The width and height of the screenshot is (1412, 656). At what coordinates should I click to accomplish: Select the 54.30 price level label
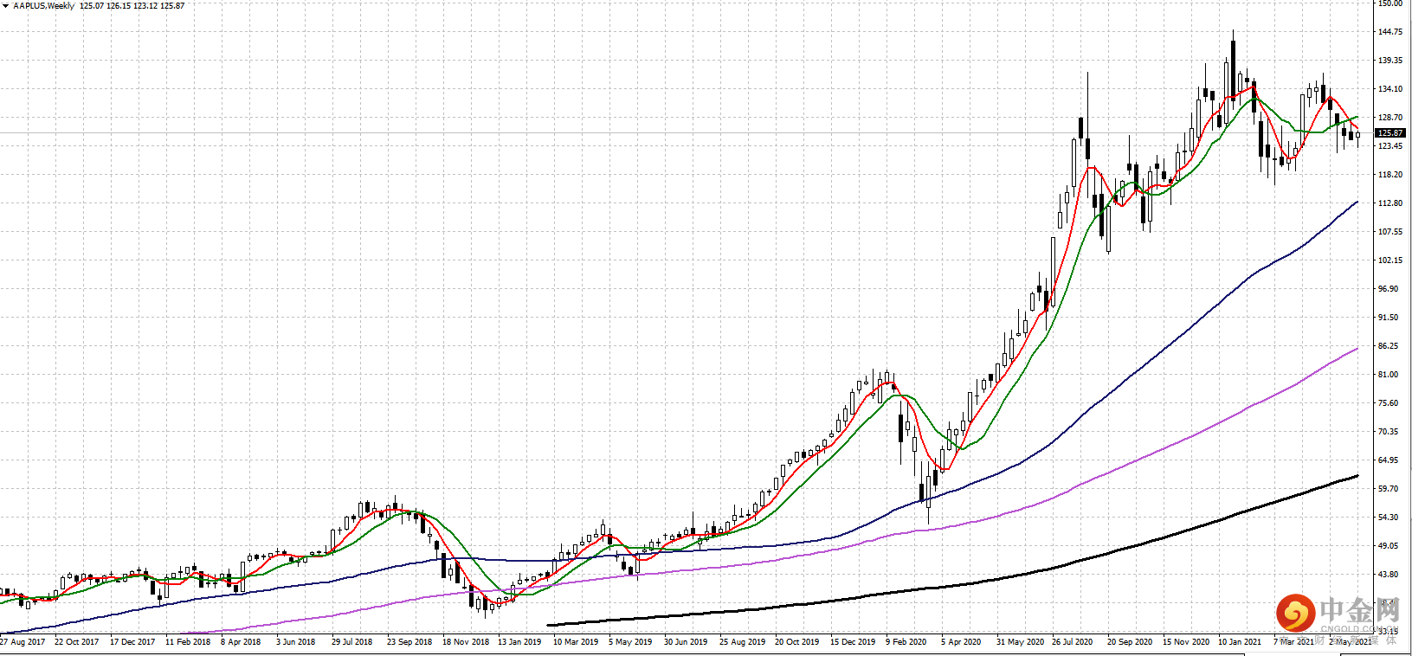[1389, 518]
